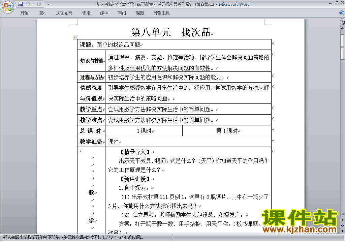Image resolution: width=345 pixels, height=242 pixels.
Task: Click the vertical 教 character in the left column
Action: (x=91, y=192)
